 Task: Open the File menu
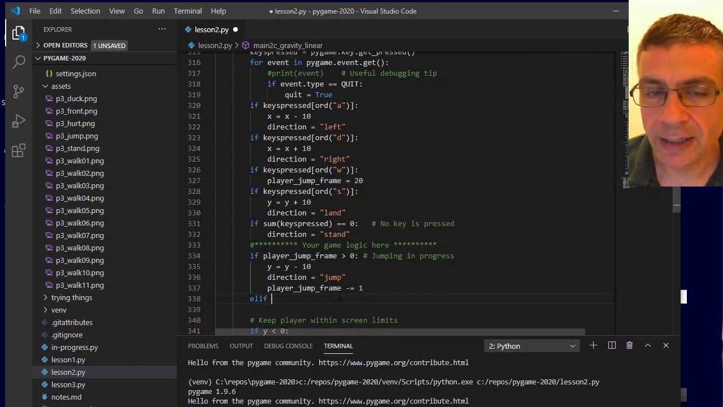click(x=34, y=11)
